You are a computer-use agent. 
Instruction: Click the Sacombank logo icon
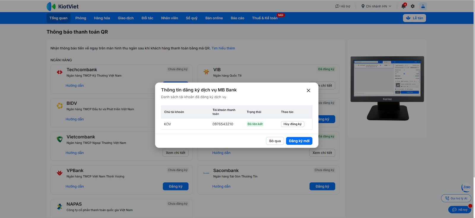(x=206, y=173)
